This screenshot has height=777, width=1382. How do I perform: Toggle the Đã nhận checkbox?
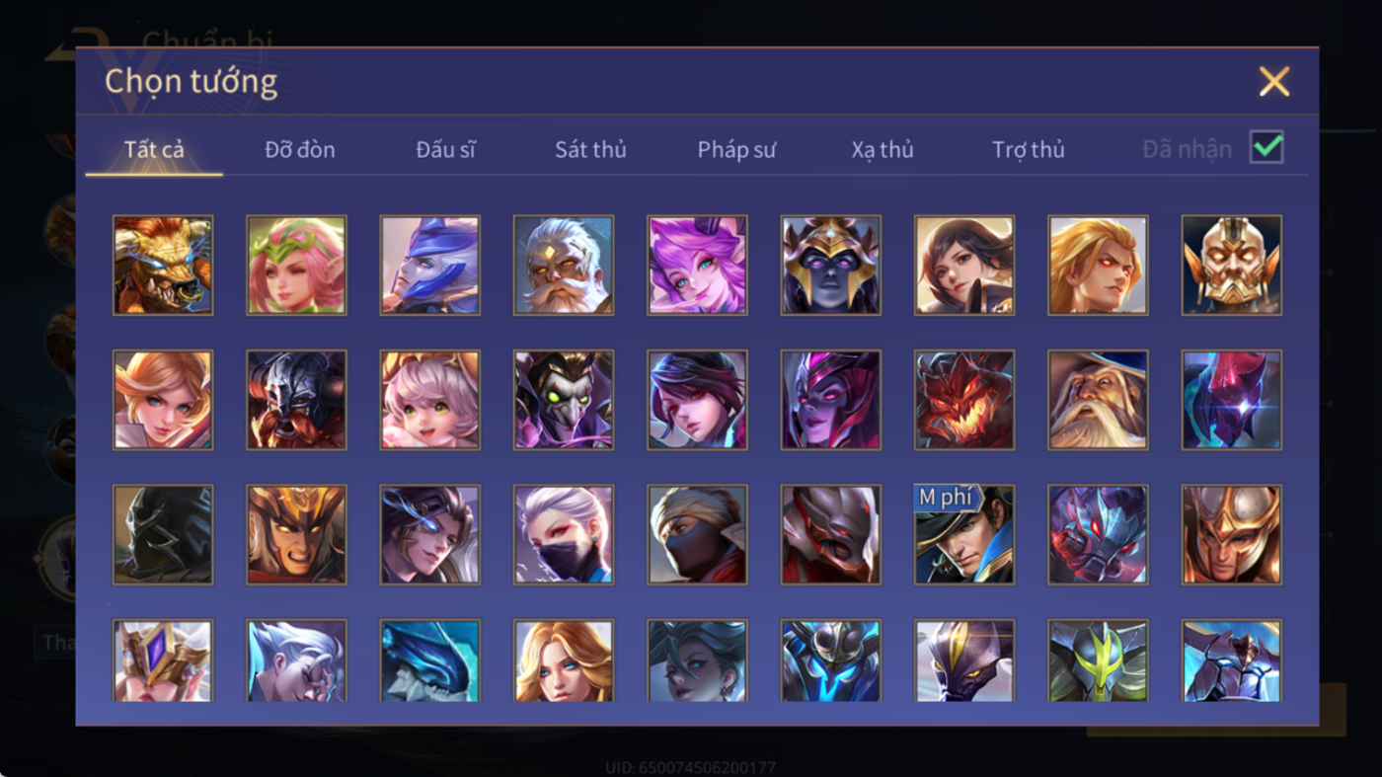point(1267,148)
